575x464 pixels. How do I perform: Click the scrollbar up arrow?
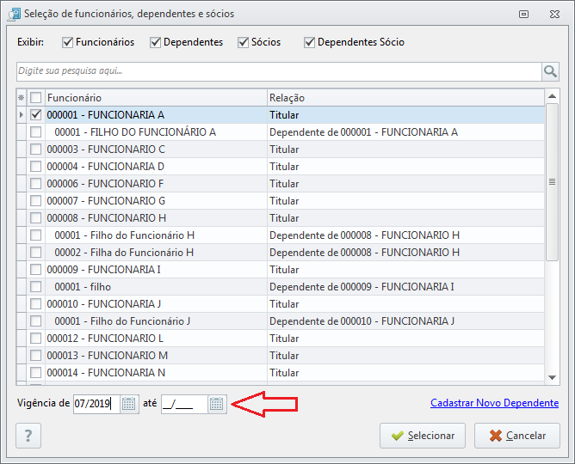(553, 96)
